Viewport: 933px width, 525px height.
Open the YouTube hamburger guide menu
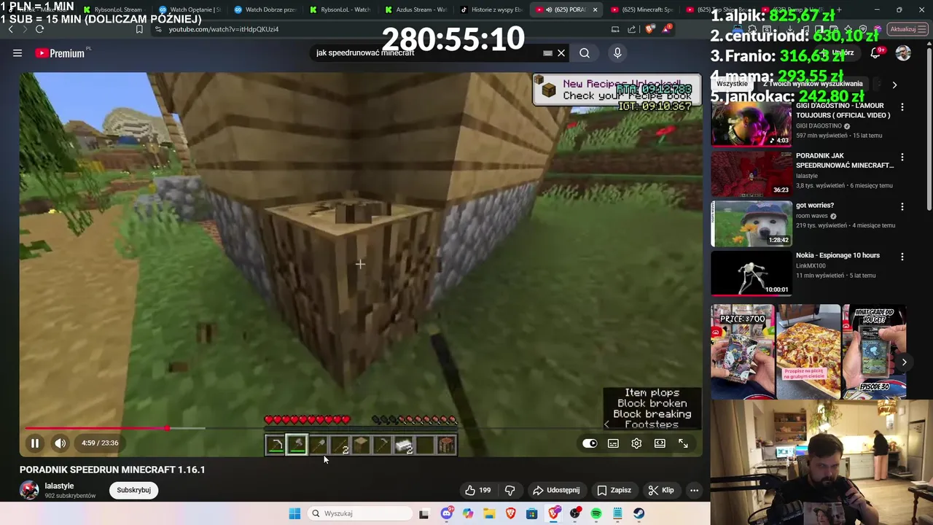pyautogui.click(x=17, y=52)
